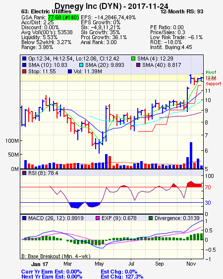Click the red RSI 70 level label
Screen dimensions: 223x279
[x=208, y=187]
